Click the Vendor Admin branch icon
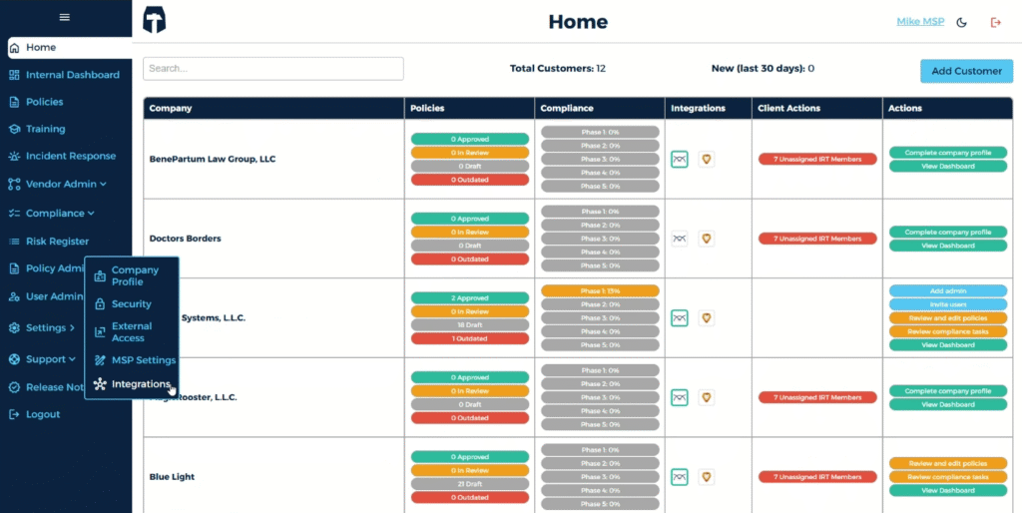The width and height of the screenshot is (1022, 513). 14,185
